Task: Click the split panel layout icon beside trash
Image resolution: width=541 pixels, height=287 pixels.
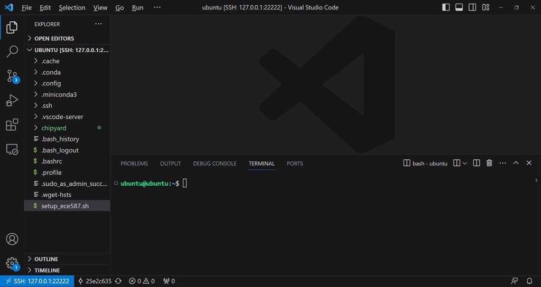Action: [477, 163]
